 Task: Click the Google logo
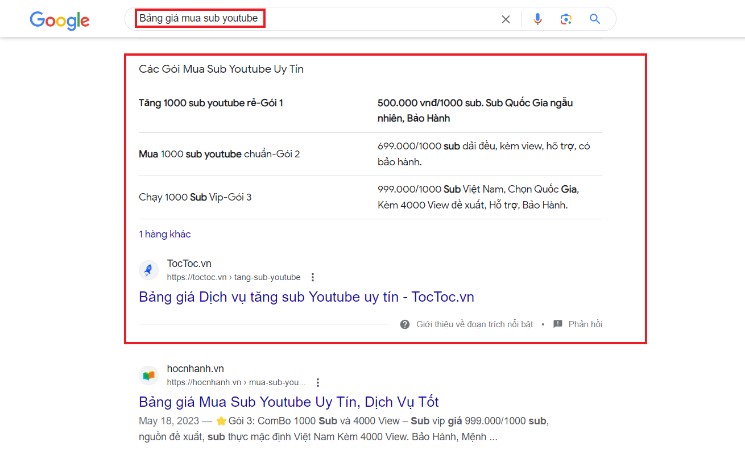(60, 20)
